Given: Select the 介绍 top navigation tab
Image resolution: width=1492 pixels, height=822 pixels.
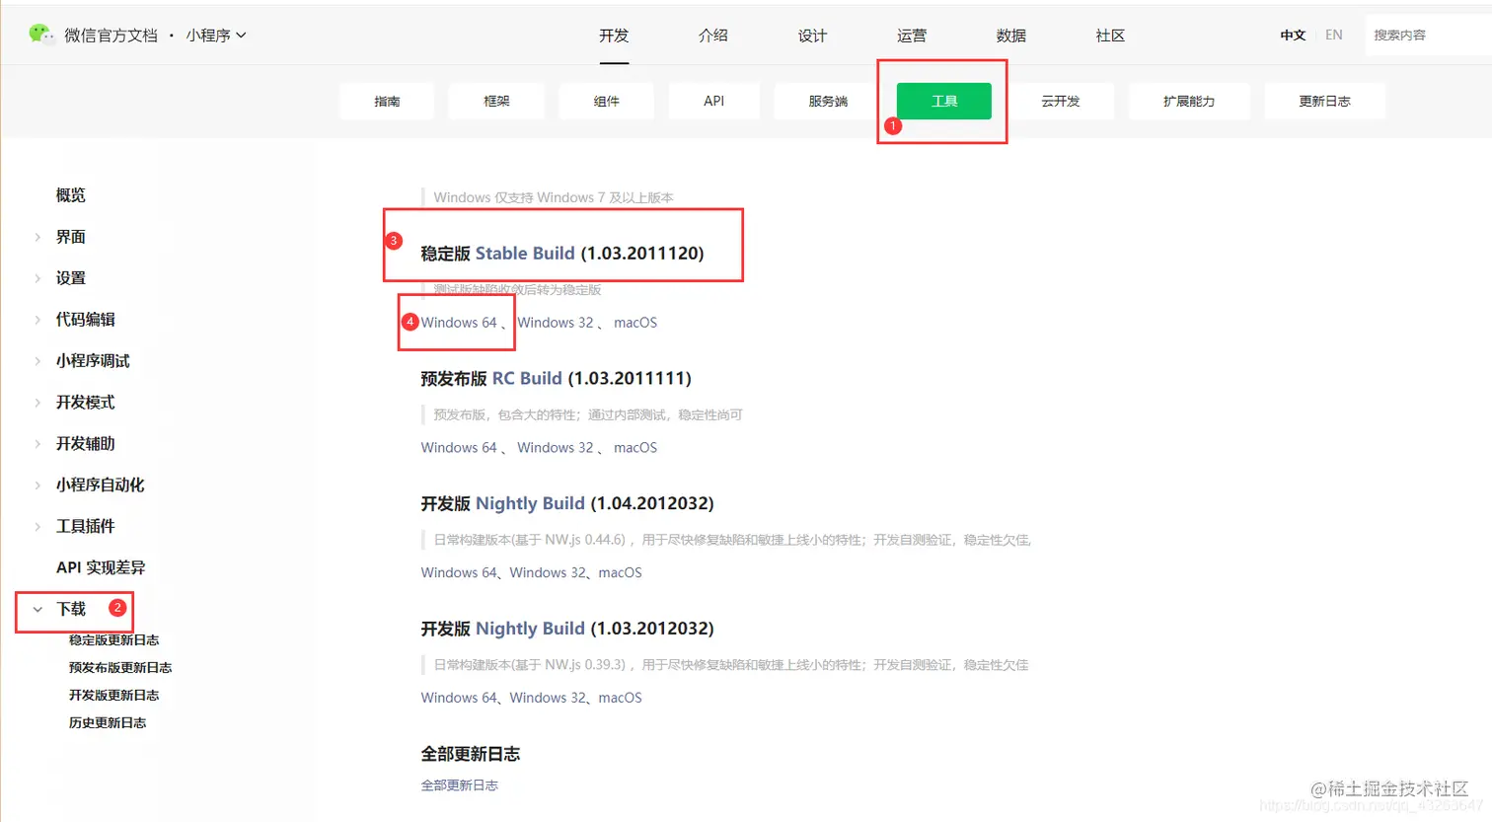Looking at the screenshot, I should 713,36.
